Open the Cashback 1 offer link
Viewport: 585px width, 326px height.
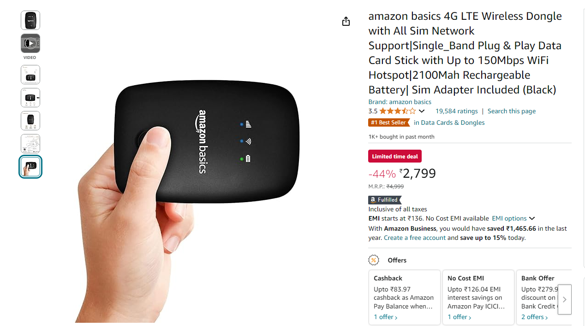[x=386, y=317]
